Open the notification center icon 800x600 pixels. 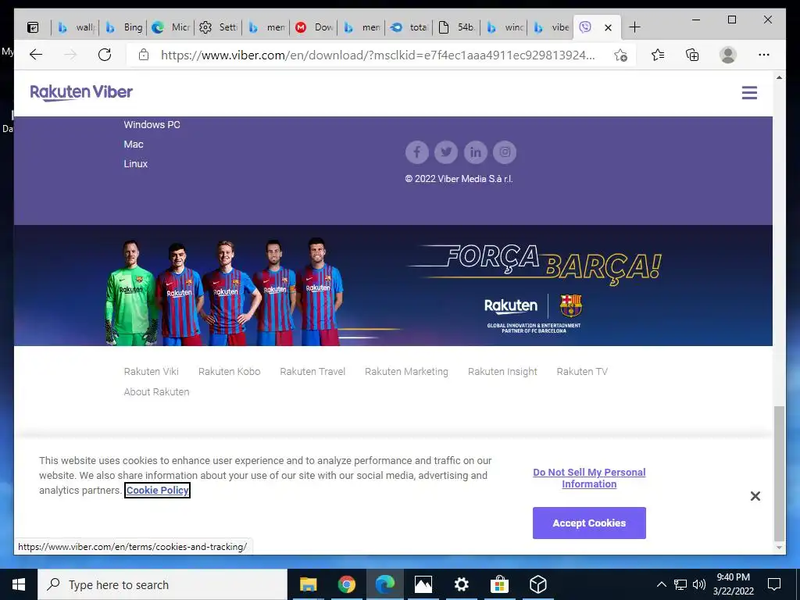tap(774, 584)
